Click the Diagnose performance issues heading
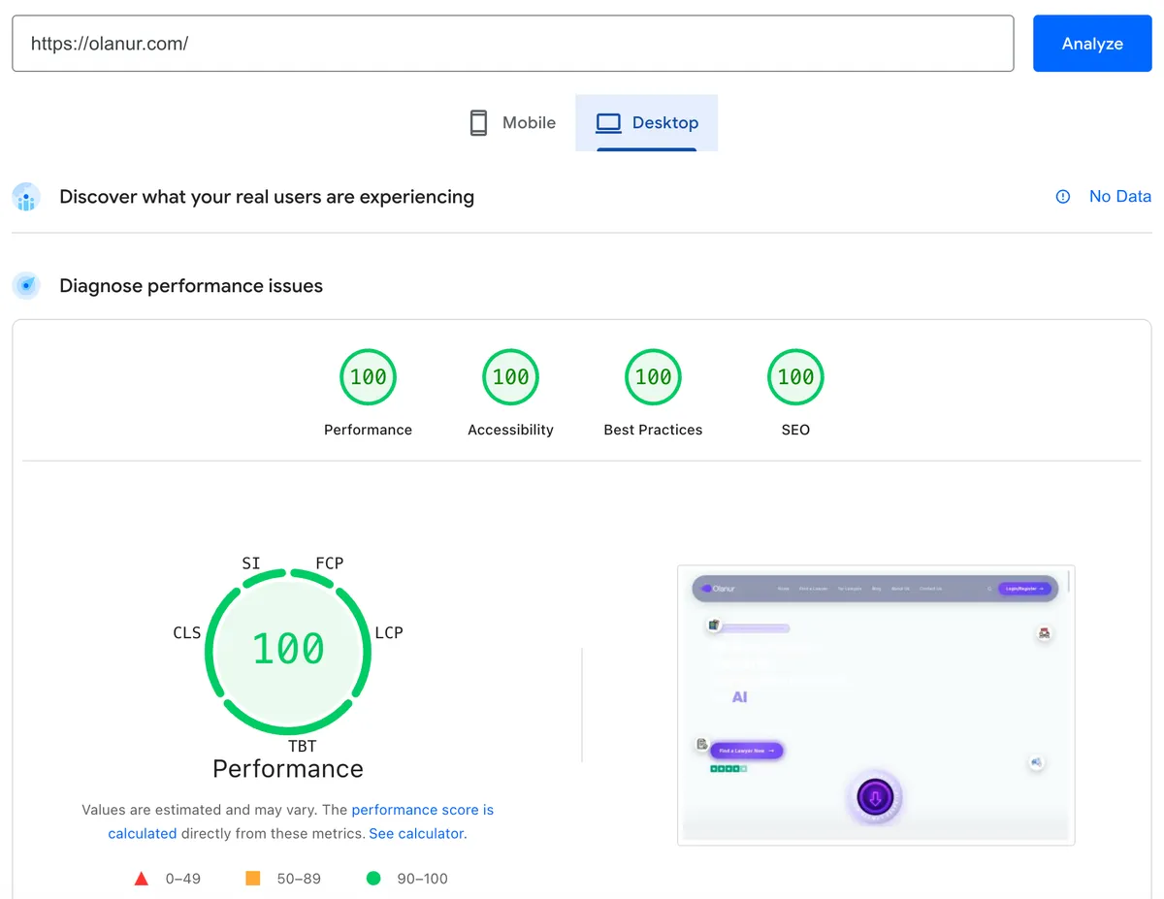Viewport: 1164px width, 899px height. 191,286
